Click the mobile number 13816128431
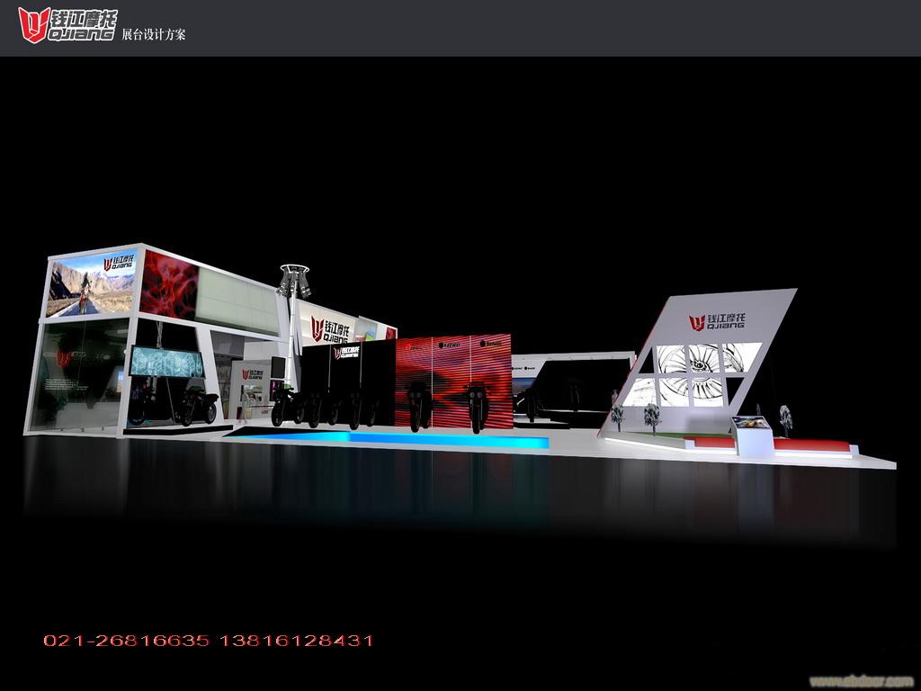Screen dimensions: 921x691 296,641
